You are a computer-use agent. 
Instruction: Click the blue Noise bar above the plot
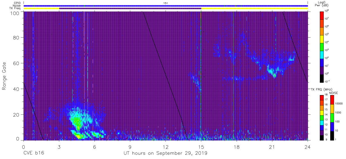click(166, 6)
